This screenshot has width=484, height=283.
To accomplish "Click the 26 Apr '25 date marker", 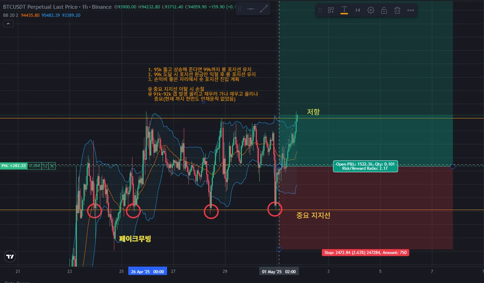I will pyautogui.click(x=147, y=271).
